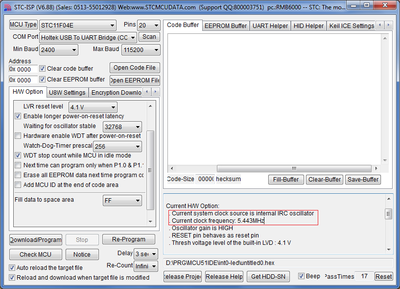Open the U8W Settings tab
This screenshot has width=400, height=289.
click(x=67, y=92)
